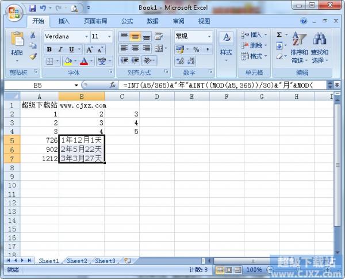
Task: Toggle center horizontal alignment
Action: (135, 48)
